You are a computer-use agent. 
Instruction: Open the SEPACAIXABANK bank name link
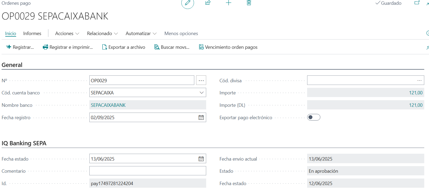tap(108, 105)
